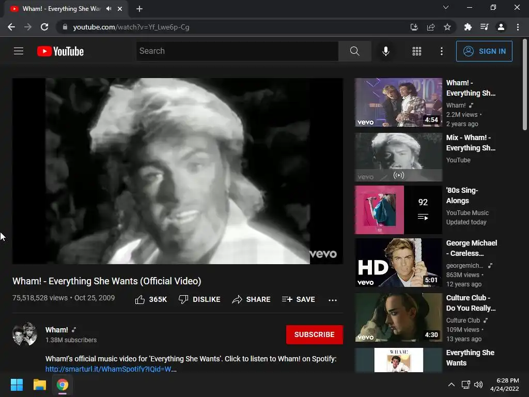The height and width of the screenshot is (397, 529).
Task: Start voice search with microphone icon
Action: pos(385,51)
